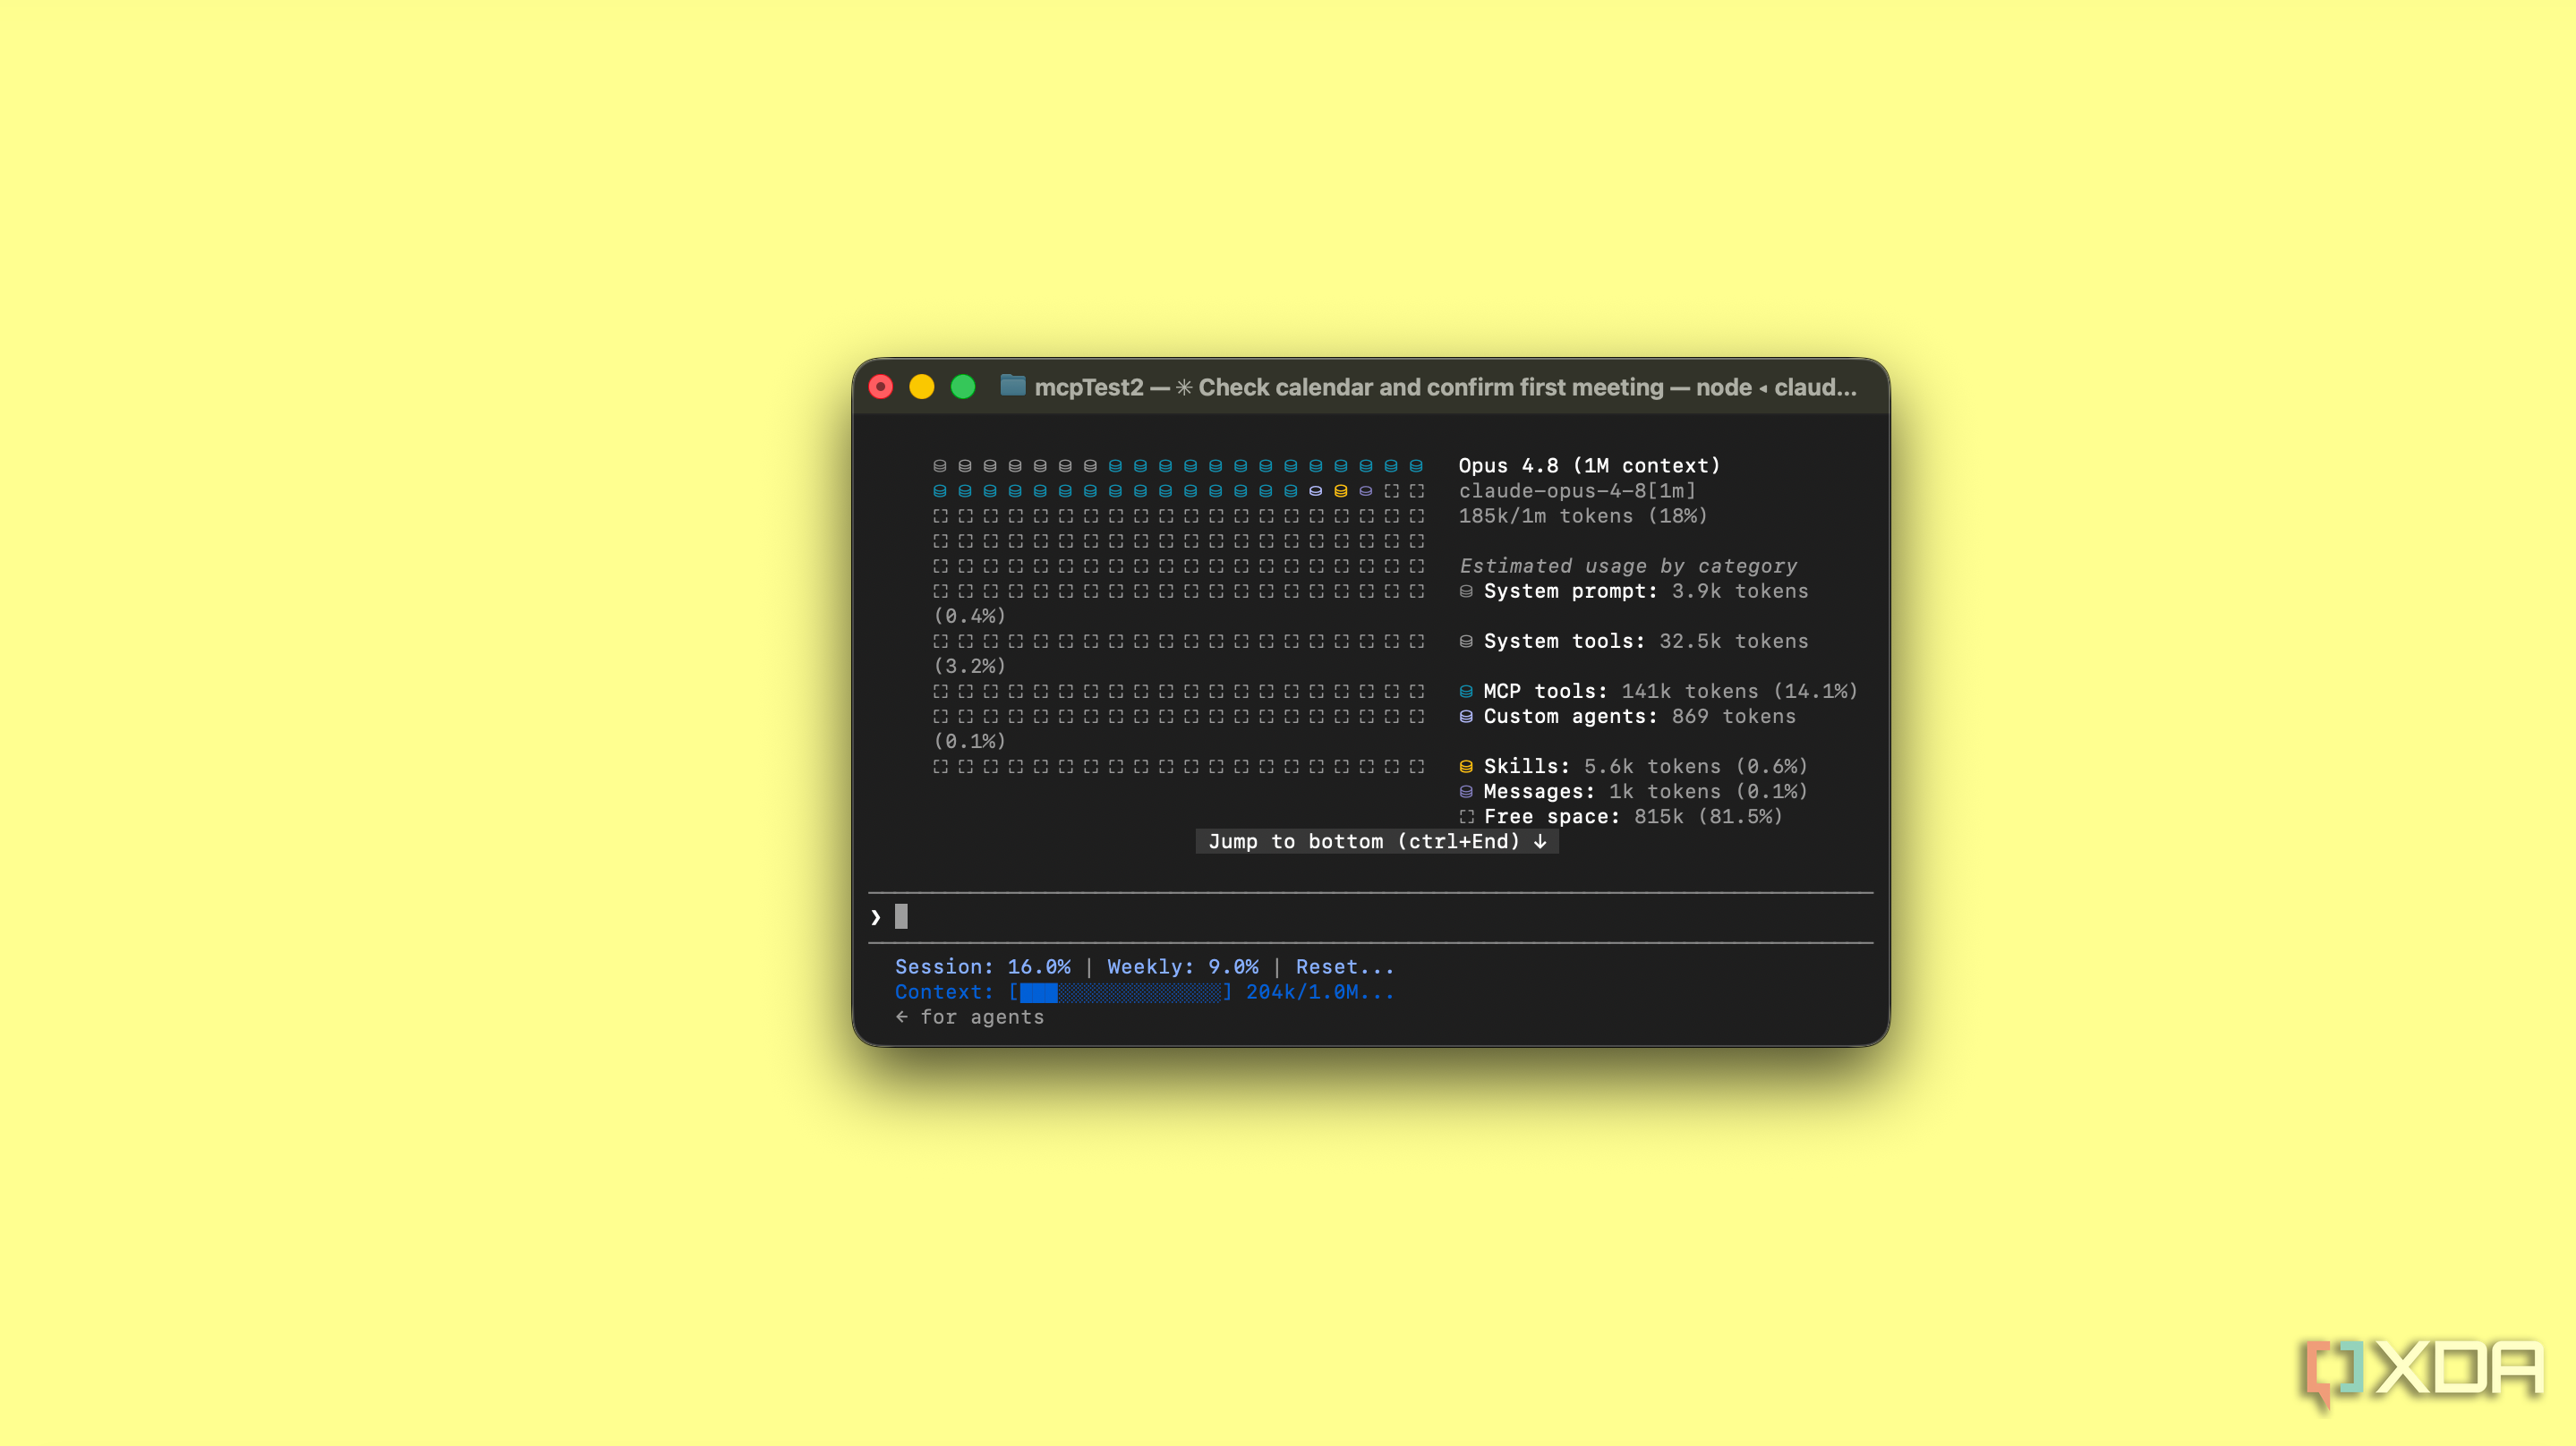This screenshot has width=2576, height=1446.
Task: Click the Context usage progress bar
Action: 1120,992
